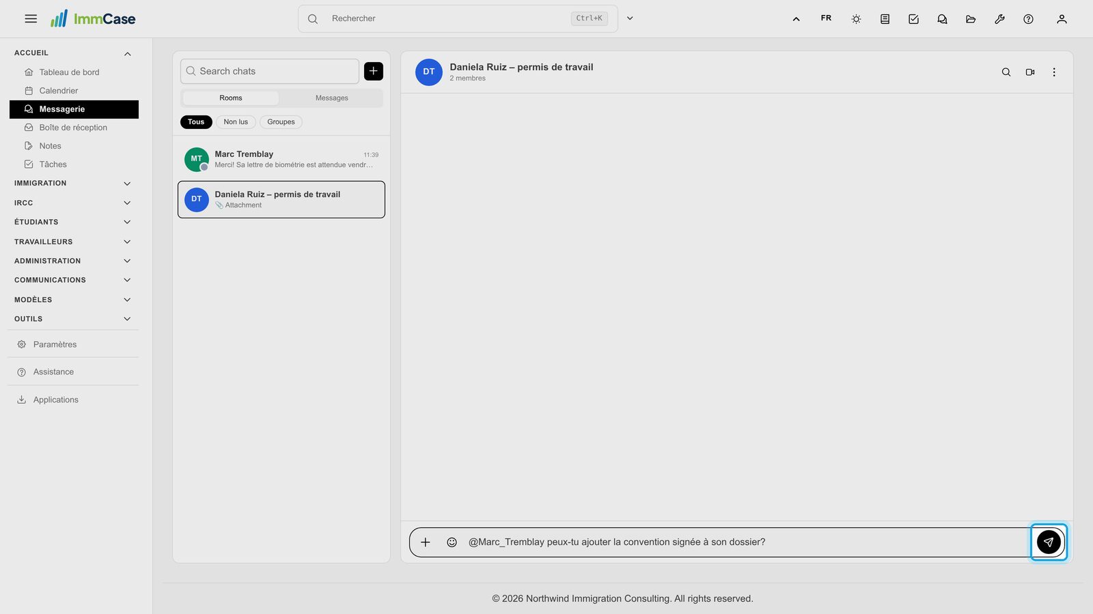The width and height of the screenshot is (1093, 614).
Task: Open the chat's more options menu
Action: (1054, 72)
